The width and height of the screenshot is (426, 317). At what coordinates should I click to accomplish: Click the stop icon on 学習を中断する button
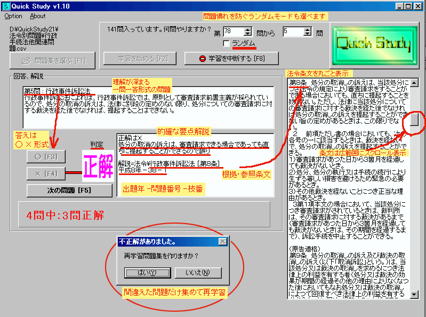tap(203, 59)
